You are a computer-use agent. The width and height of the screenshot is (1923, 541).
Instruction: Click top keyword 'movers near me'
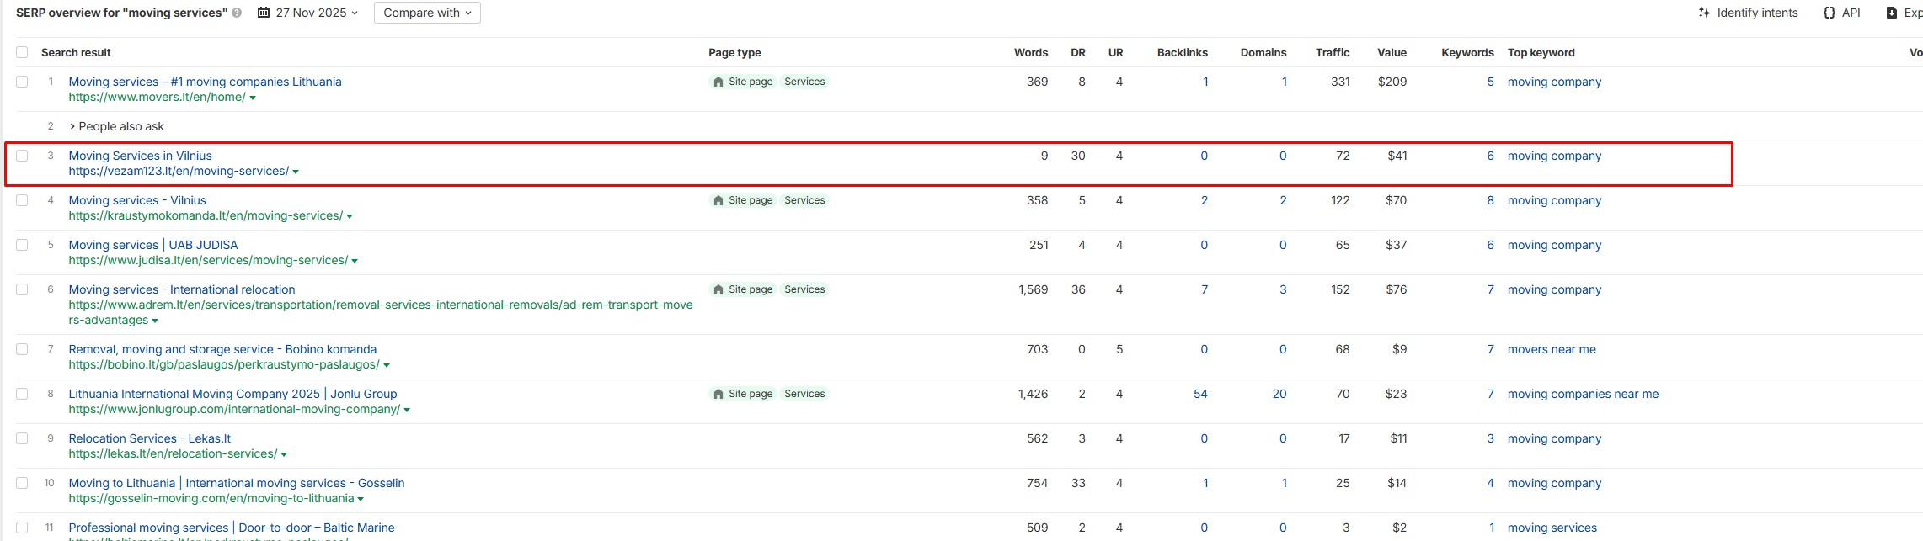pos(1551,349)
